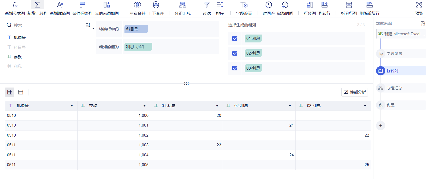Viewport: 426px width, 179px height.
Task: Click the 预览 preview icon
Action: tap(419, 5)
